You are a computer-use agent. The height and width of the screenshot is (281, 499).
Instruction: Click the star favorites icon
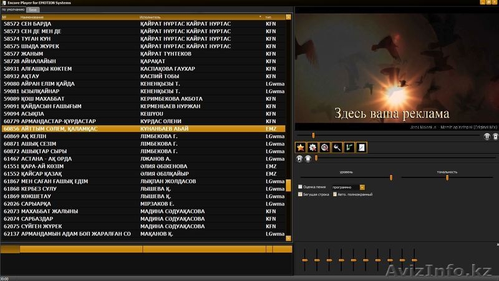click(300, 147)
